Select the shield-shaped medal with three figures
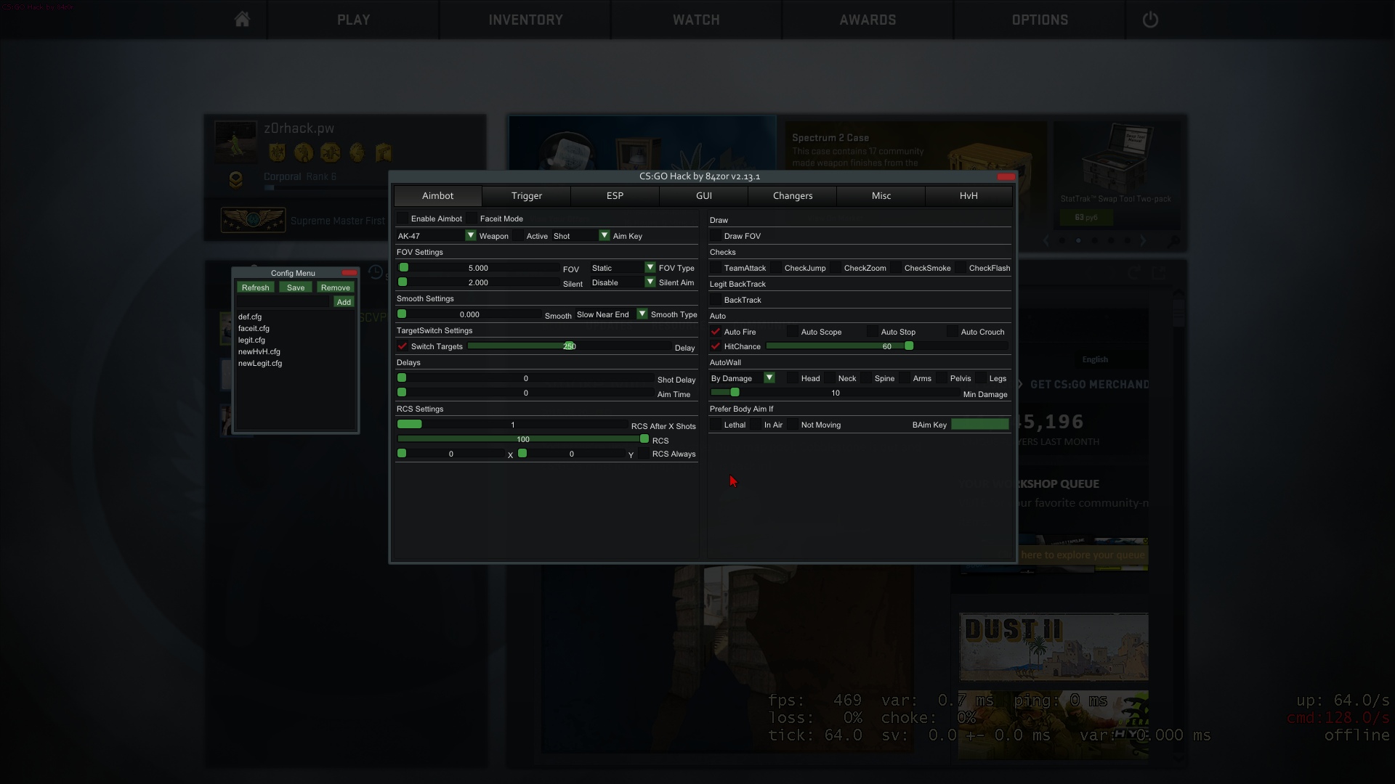Image resolution: width=1395 pixels, height=784 pixels. coord(277,152)
